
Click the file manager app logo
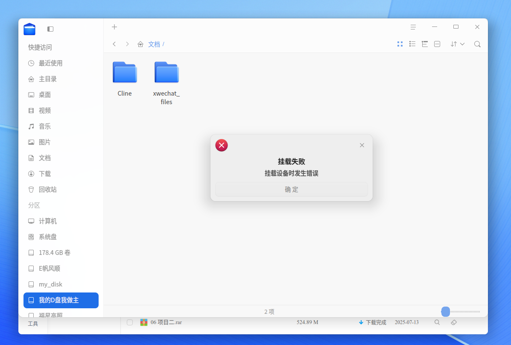click(x=29, y=29)
